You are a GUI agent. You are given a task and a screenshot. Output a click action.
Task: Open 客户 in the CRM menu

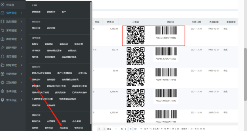click(64, 12)
